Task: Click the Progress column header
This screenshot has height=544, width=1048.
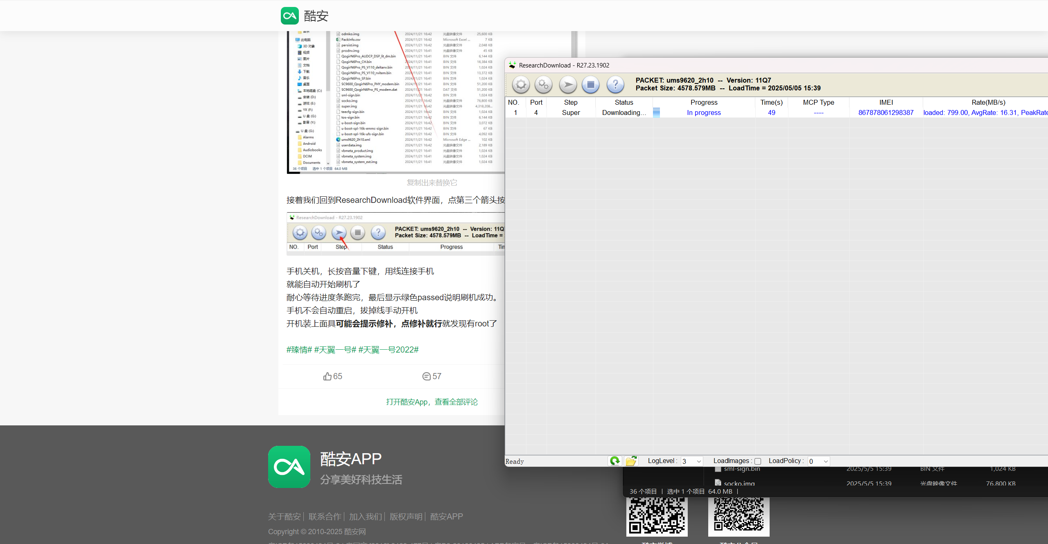Action: [x=704, y=102]
